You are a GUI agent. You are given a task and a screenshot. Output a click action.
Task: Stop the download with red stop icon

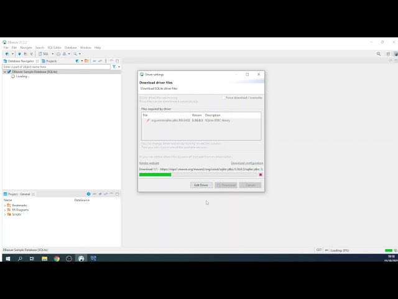point(261,175)
